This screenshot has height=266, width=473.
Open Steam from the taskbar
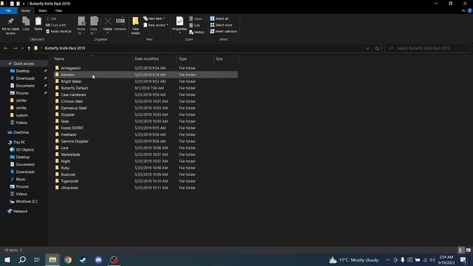click(x=83, y=259)
